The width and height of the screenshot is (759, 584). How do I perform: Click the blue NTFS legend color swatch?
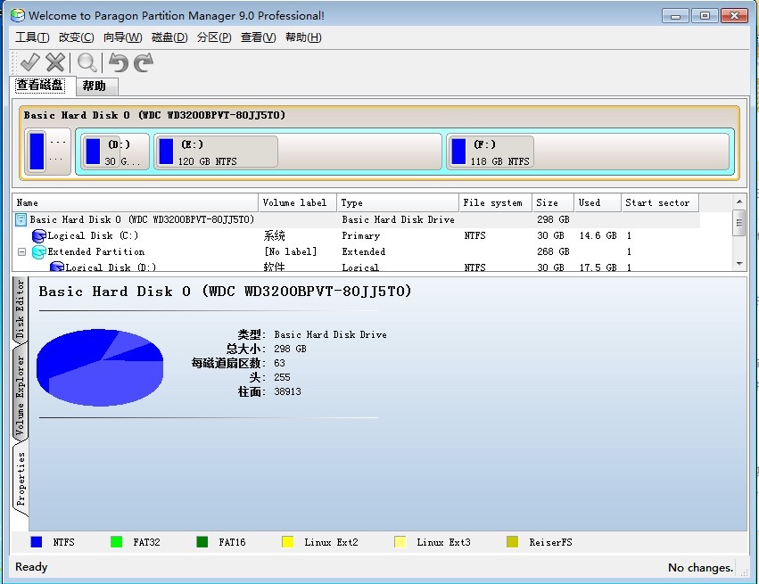point(37,542)
